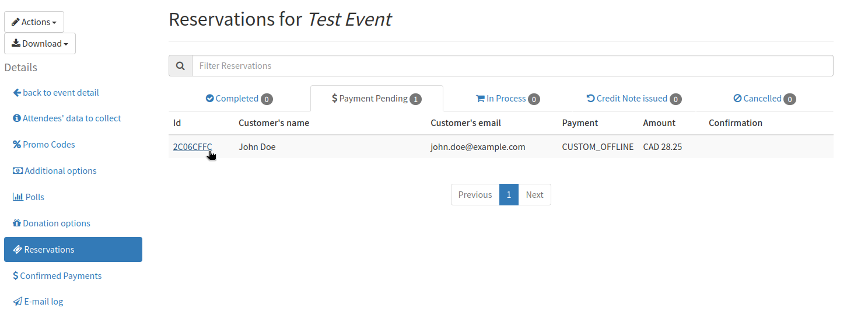Open the Actions dropdown menu
The width and height of the screenshot is (854, 318).
[34, 22]
